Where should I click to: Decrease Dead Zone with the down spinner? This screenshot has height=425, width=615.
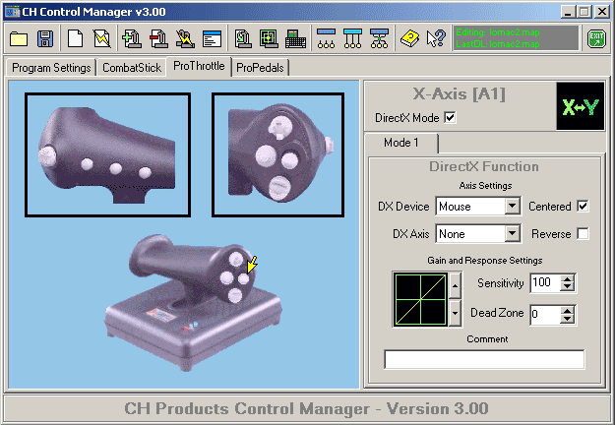(x=567, y=319)
